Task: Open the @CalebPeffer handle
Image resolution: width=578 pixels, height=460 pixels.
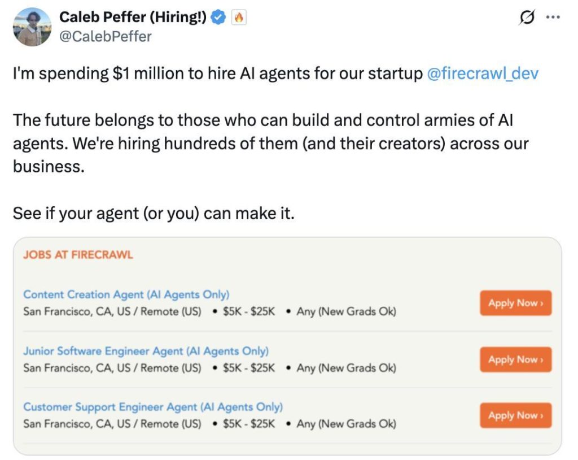Action: [x=106, y=37]
